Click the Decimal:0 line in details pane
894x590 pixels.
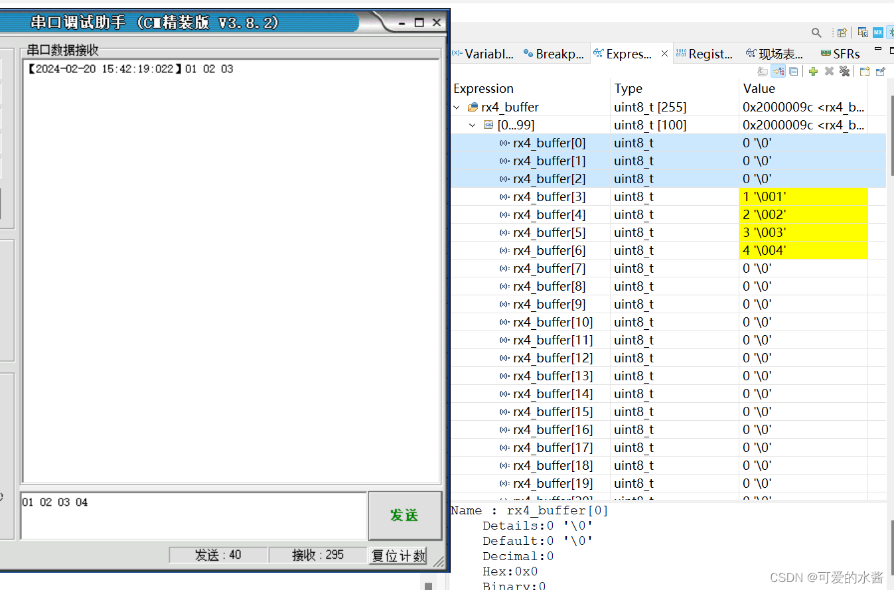click(518, 556)
